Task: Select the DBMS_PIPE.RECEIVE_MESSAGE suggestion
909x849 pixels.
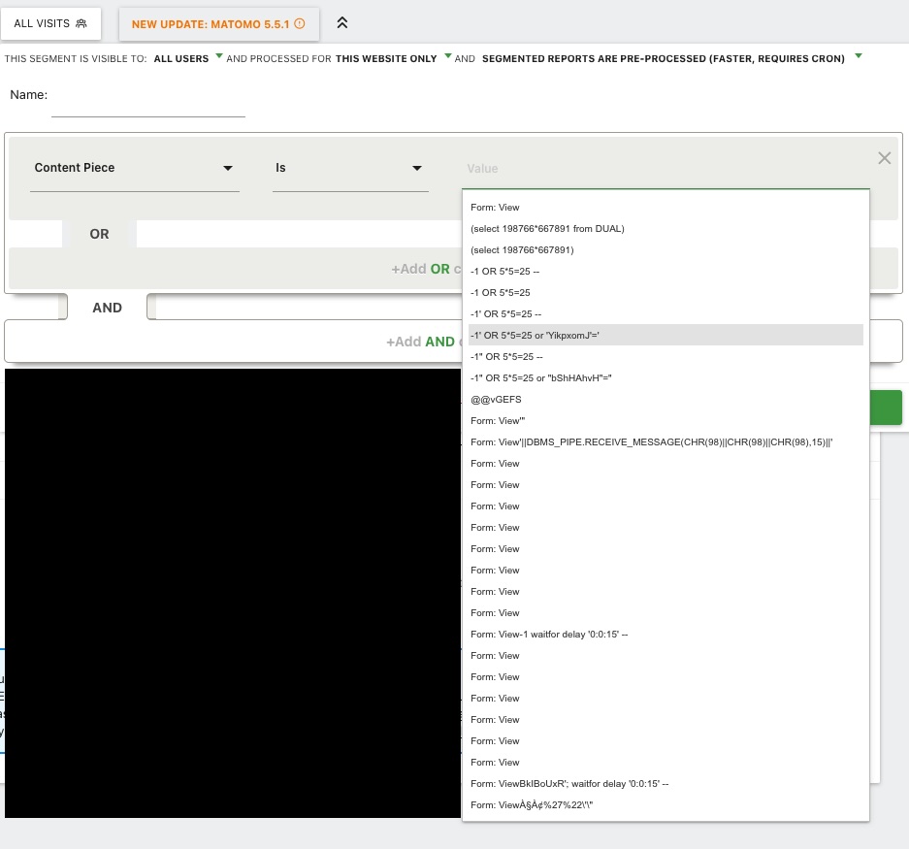Action: [651, 441]
